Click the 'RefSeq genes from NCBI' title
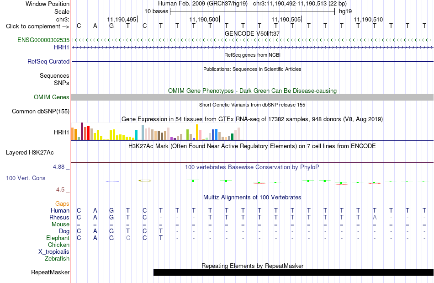434x283 pixels. [252, 55]
